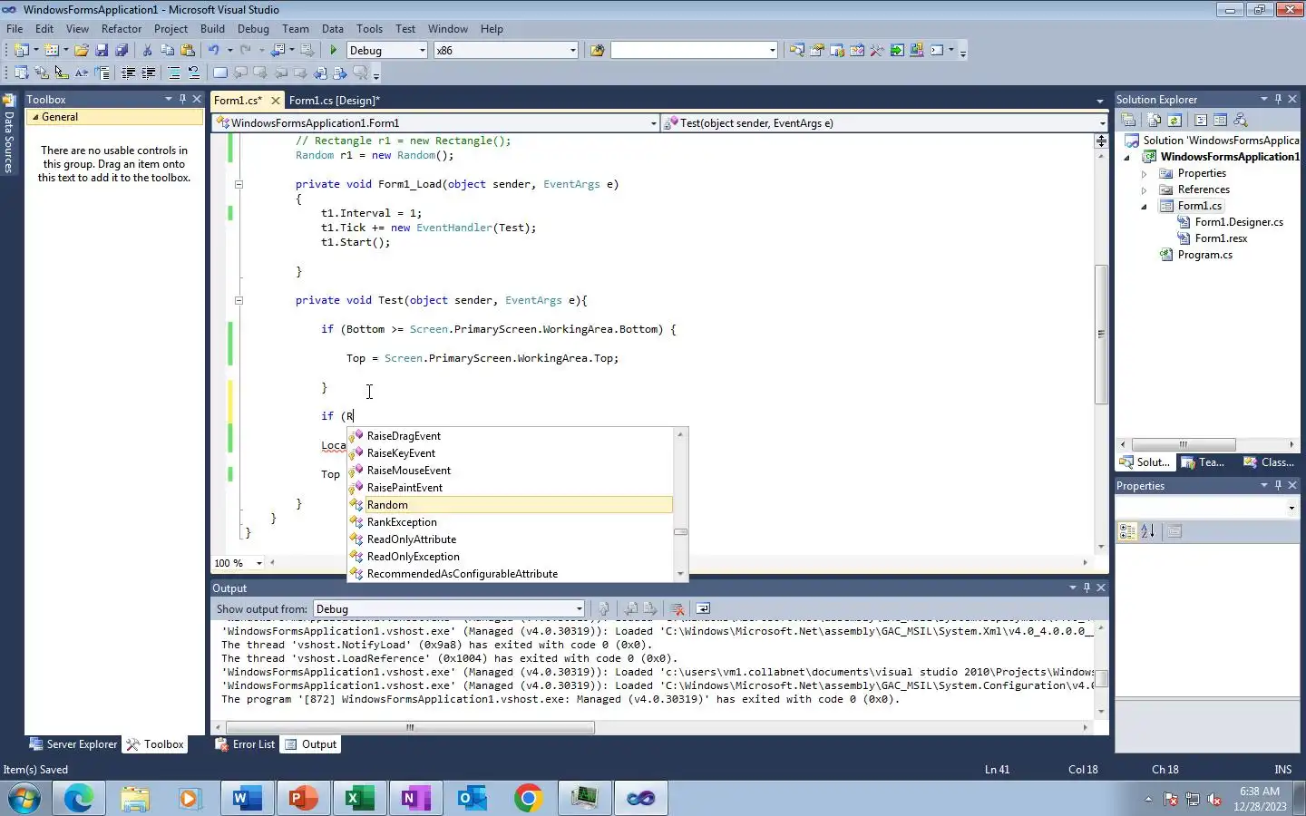This screenshot has height=816, width=1306.
Task: Toggle auto-hide pin on the Output panel
Action: [1087, 588]
